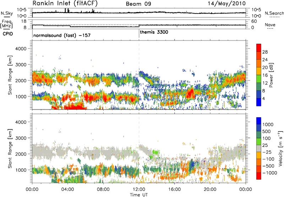Click the "3000" tick on the velocity panel
The height and width of the screenshot is (197, 284).
click(x=21, y=138)
